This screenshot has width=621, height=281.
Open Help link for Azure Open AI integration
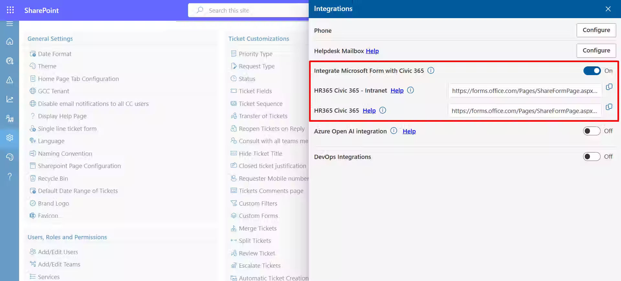coord(409,131)
